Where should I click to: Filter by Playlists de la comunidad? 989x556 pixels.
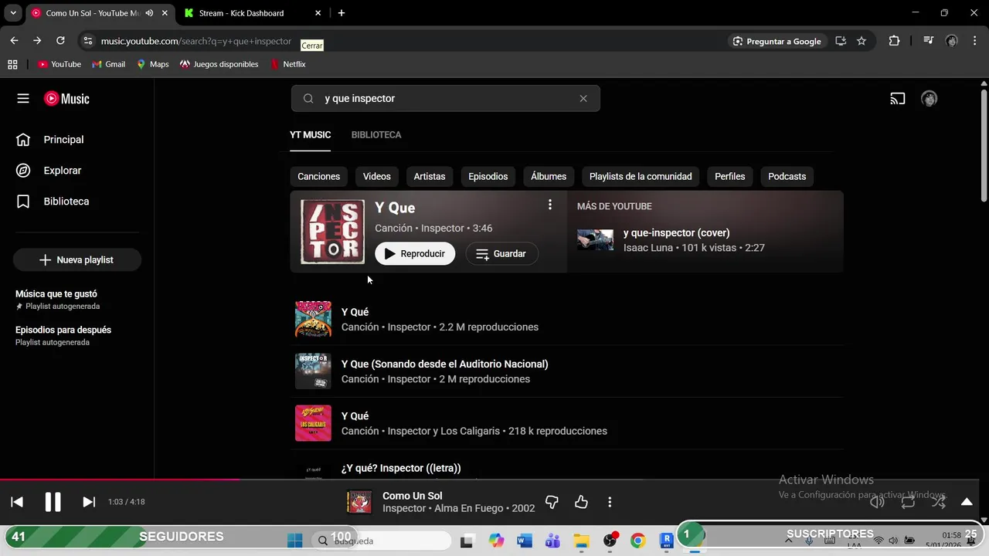click(x=641, y=177)
